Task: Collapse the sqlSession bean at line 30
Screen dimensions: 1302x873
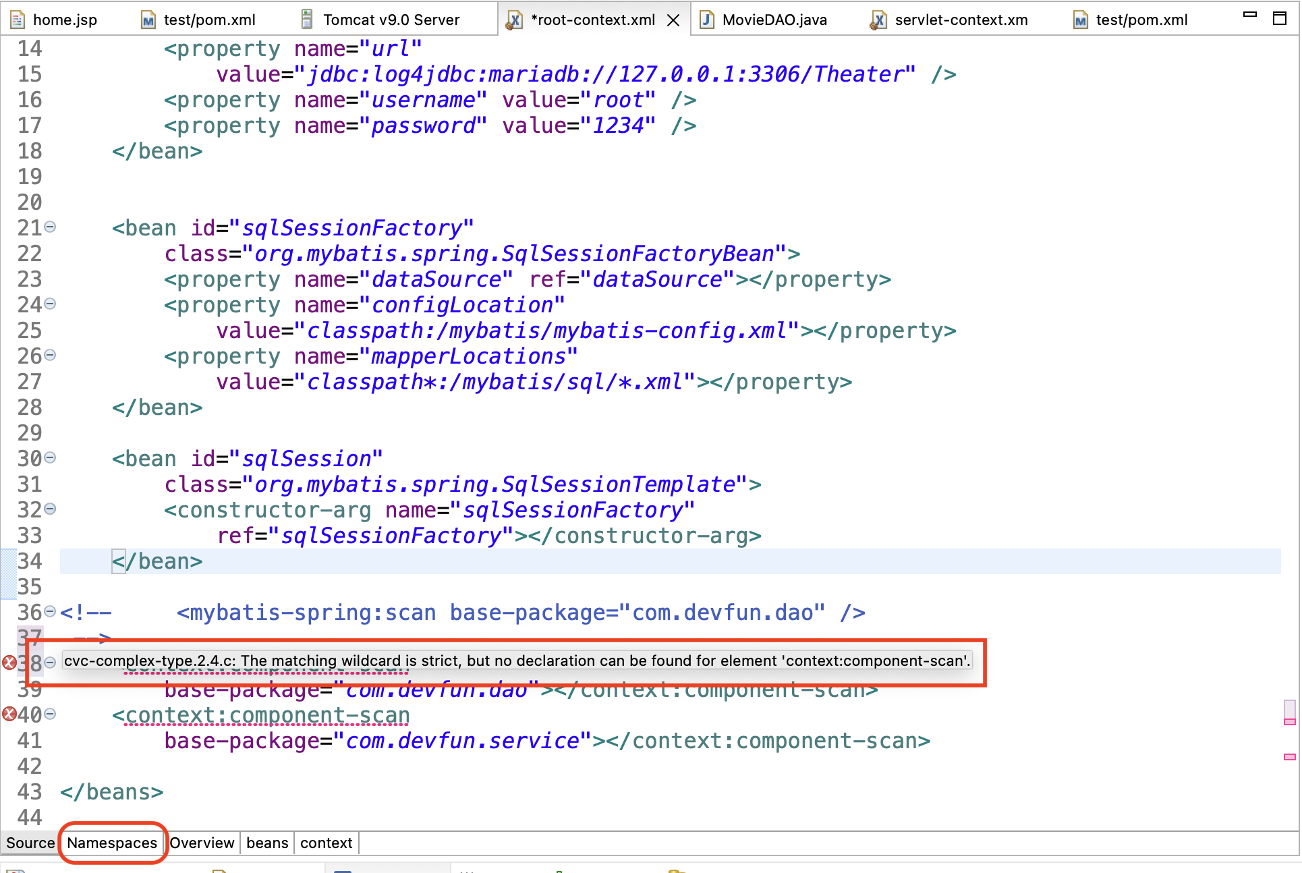Action: (x=50, y=458)
